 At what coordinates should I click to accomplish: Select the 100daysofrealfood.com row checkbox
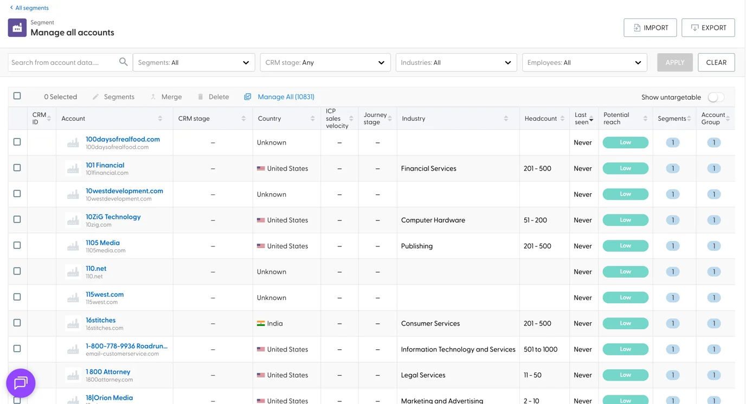tap(17, 142)
